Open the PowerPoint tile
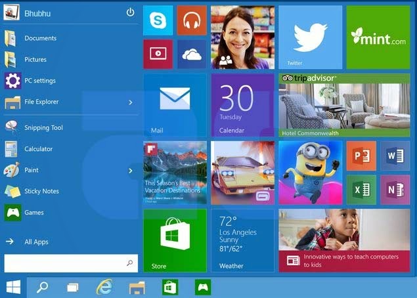Screen dimensions: 417x298 (x=361, y=156)
